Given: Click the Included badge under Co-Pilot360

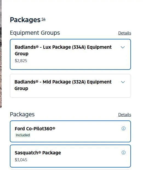Looking at the screenshot, I should (x=23, y=135).
